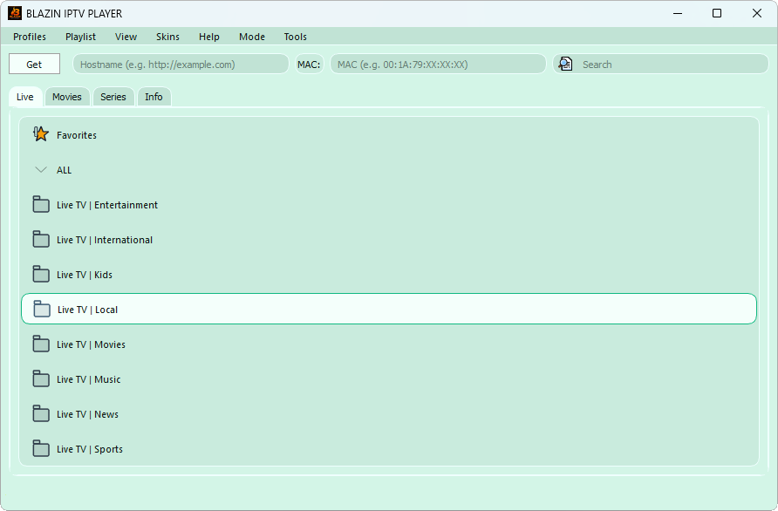Screen dimensions: 778x511
Task: Select the Live TV | Sports label
Action: coord(89,449)
